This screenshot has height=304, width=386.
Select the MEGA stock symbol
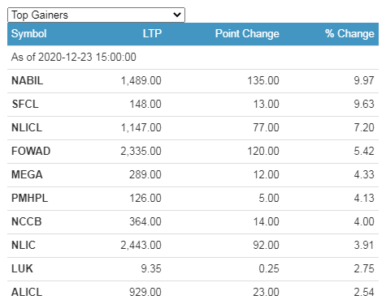(x=27, y=174)
